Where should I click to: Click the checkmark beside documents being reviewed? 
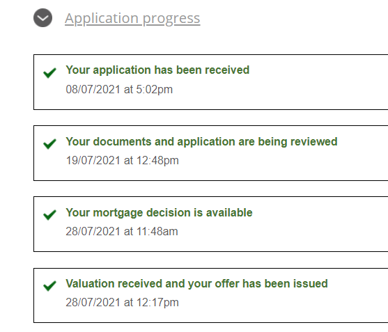click(x=49, y=144)
